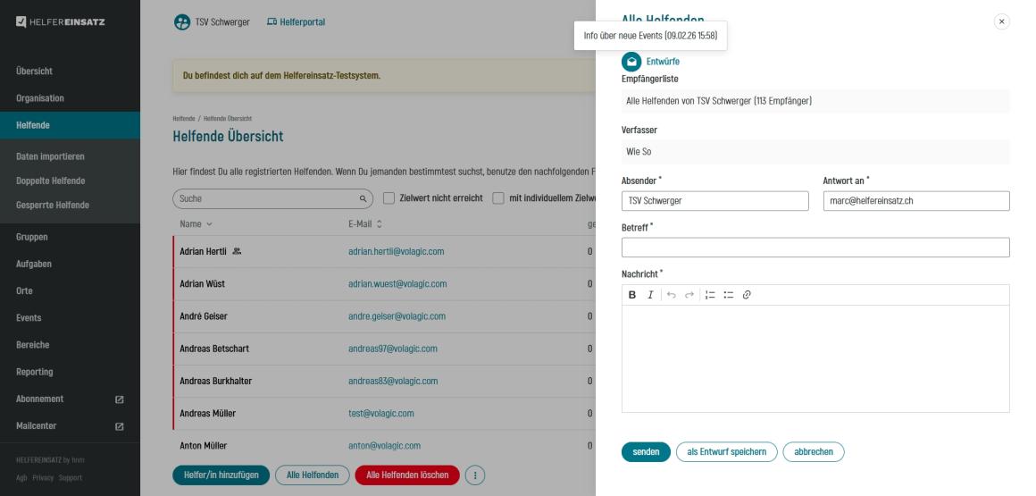Click the Entwürfe drafts envelope icon
The width and height of the screenshot is (1036, 496).
(631, 62)
